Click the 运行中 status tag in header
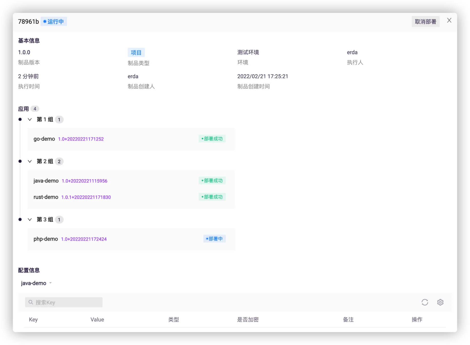This screenshot has height=345, width=470. click(x=54, y=22)
